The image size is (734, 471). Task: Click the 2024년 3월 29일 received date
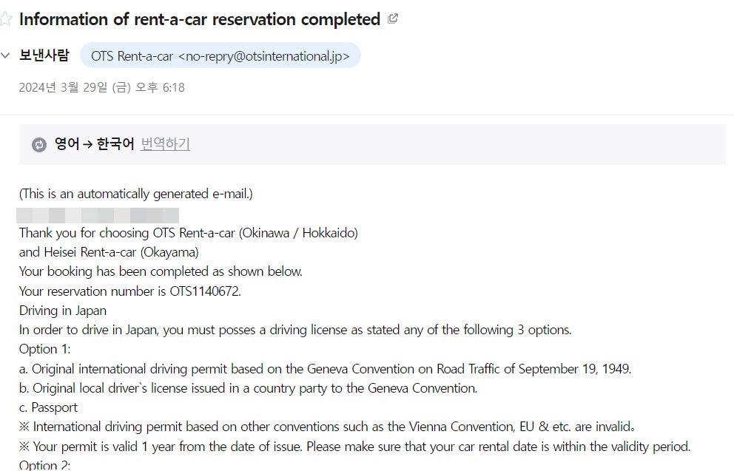coord(101,88)
